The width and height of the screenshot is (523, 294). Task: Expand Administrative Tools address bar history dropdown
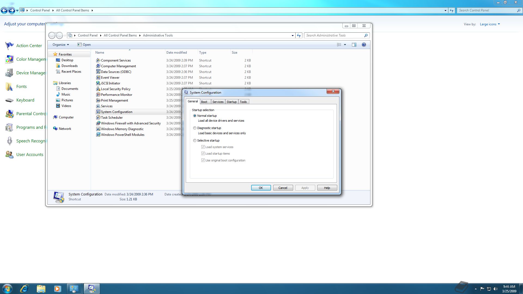(293, 35)
